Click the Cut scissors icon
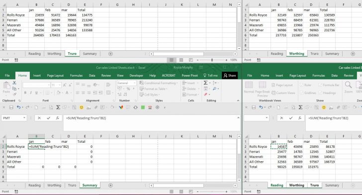Screen dimensions: 362x195 tap(14, 83)
